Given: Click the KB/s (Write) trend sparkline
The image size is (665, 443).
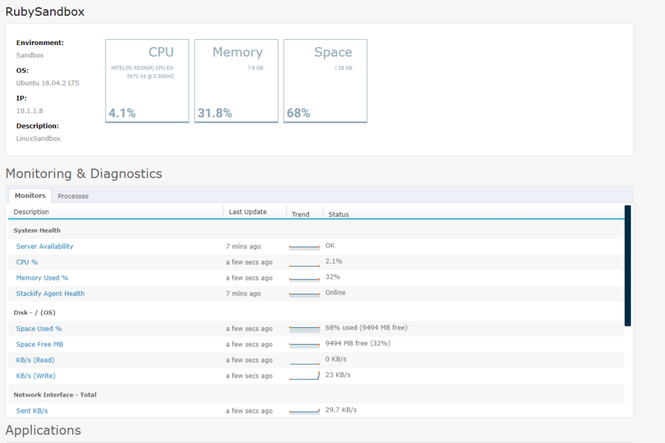Looking at the screenshot, I should point(304,376).
